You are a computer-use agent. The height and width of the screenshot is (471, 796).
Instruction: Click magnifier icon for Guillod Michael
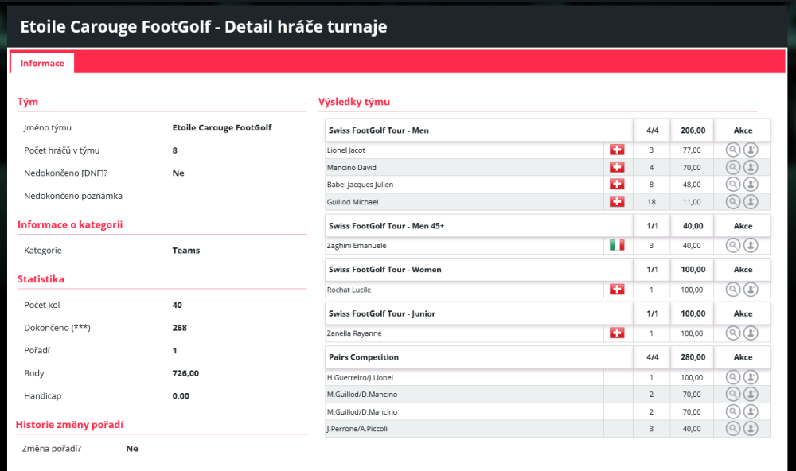(x=733, y=202)
